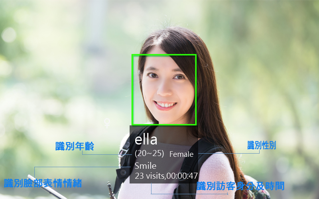Click the round buckle on backpack strap

pos(123,172)
